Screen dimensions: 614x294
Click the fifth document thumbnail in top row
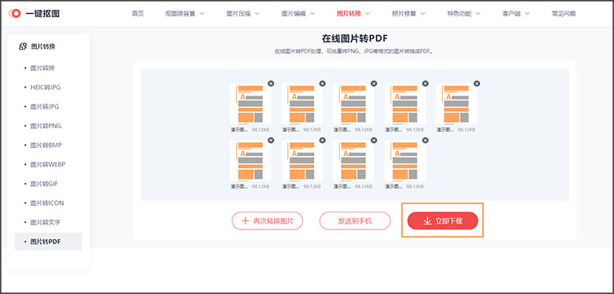[x=456, y=104]
